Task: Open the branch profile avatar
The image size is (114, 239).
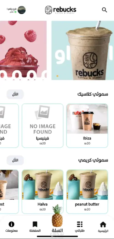Action: click(21, 10)
